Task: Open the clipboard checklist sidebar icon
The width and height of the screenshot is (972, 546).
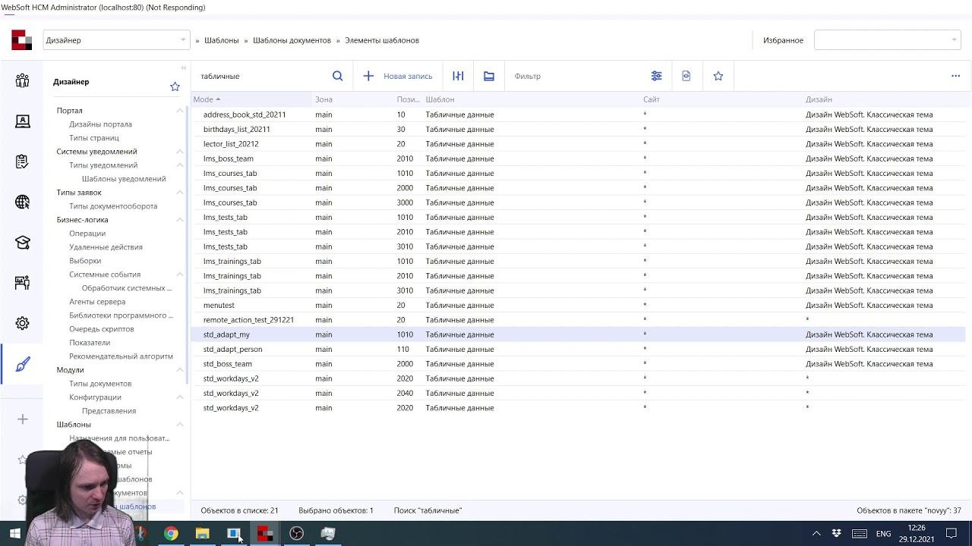Action: click(x=22, y=162)
